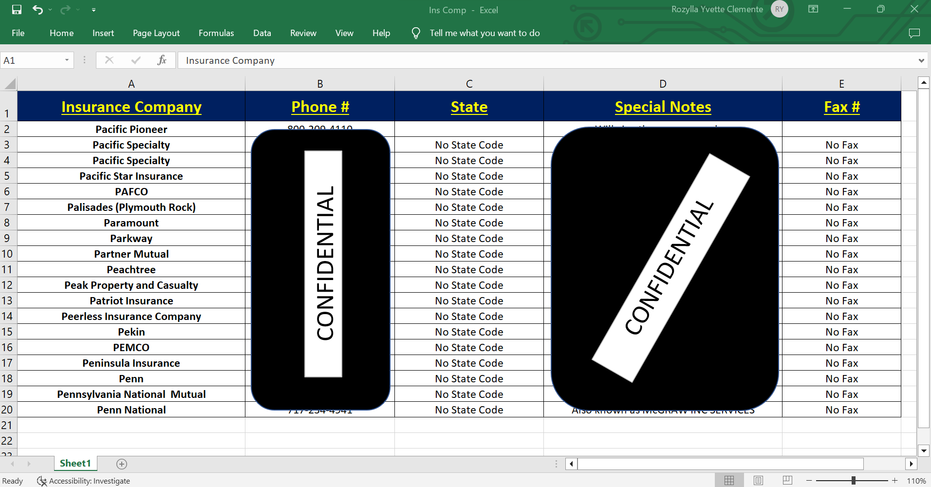The height and width of the screenshot is (487, 931).
Task: Focus the Tell me search field
Action: pyautogui.click(x=484, y=33)
